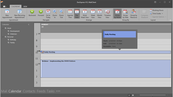Adjust the status bar zoom slider

[x=152, y=95]
